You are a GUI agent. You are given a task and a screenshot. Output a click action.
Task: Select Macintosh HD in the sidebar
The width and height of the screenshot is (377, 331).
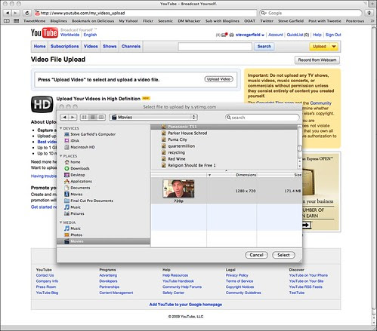pos(79,147)
